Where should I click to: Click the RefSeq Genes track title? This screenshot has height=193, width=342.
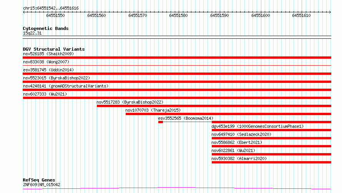tap(39, 180)
